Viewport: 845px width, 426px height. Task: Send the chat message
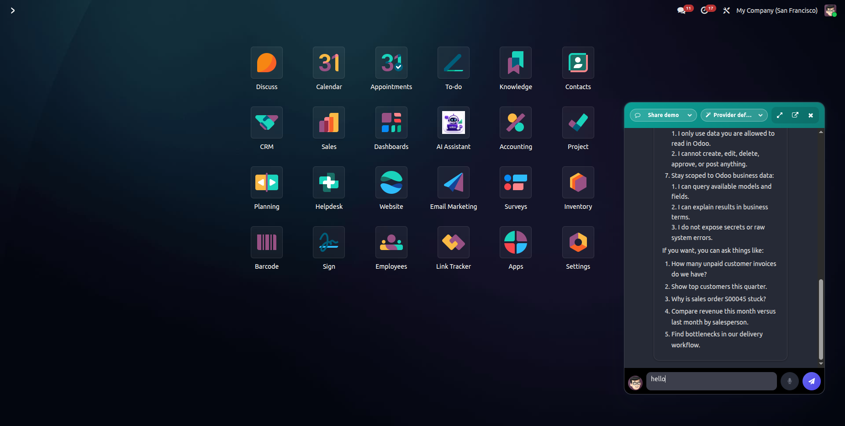click(x=812, y=381)
